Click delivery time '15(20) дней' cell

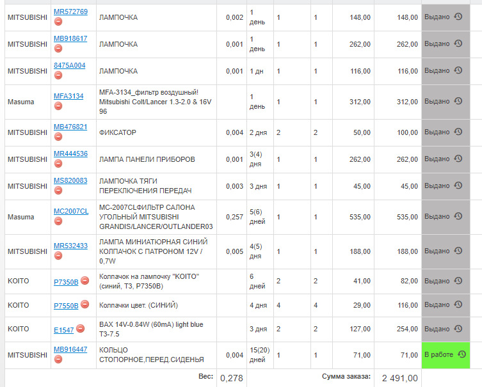click(260, 355)
